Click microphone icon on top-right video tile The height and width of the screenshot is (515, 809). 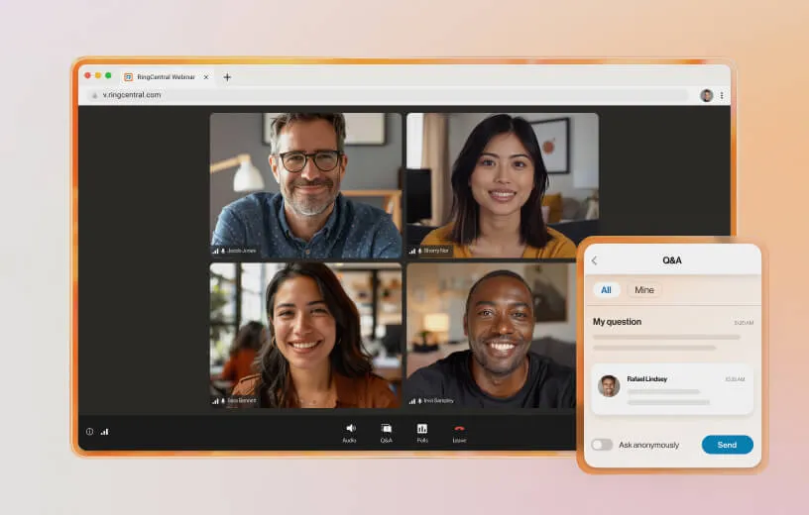click(x=419, y=251)
